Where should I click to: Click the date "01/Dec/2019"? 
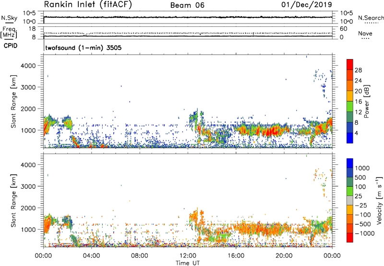307,4
